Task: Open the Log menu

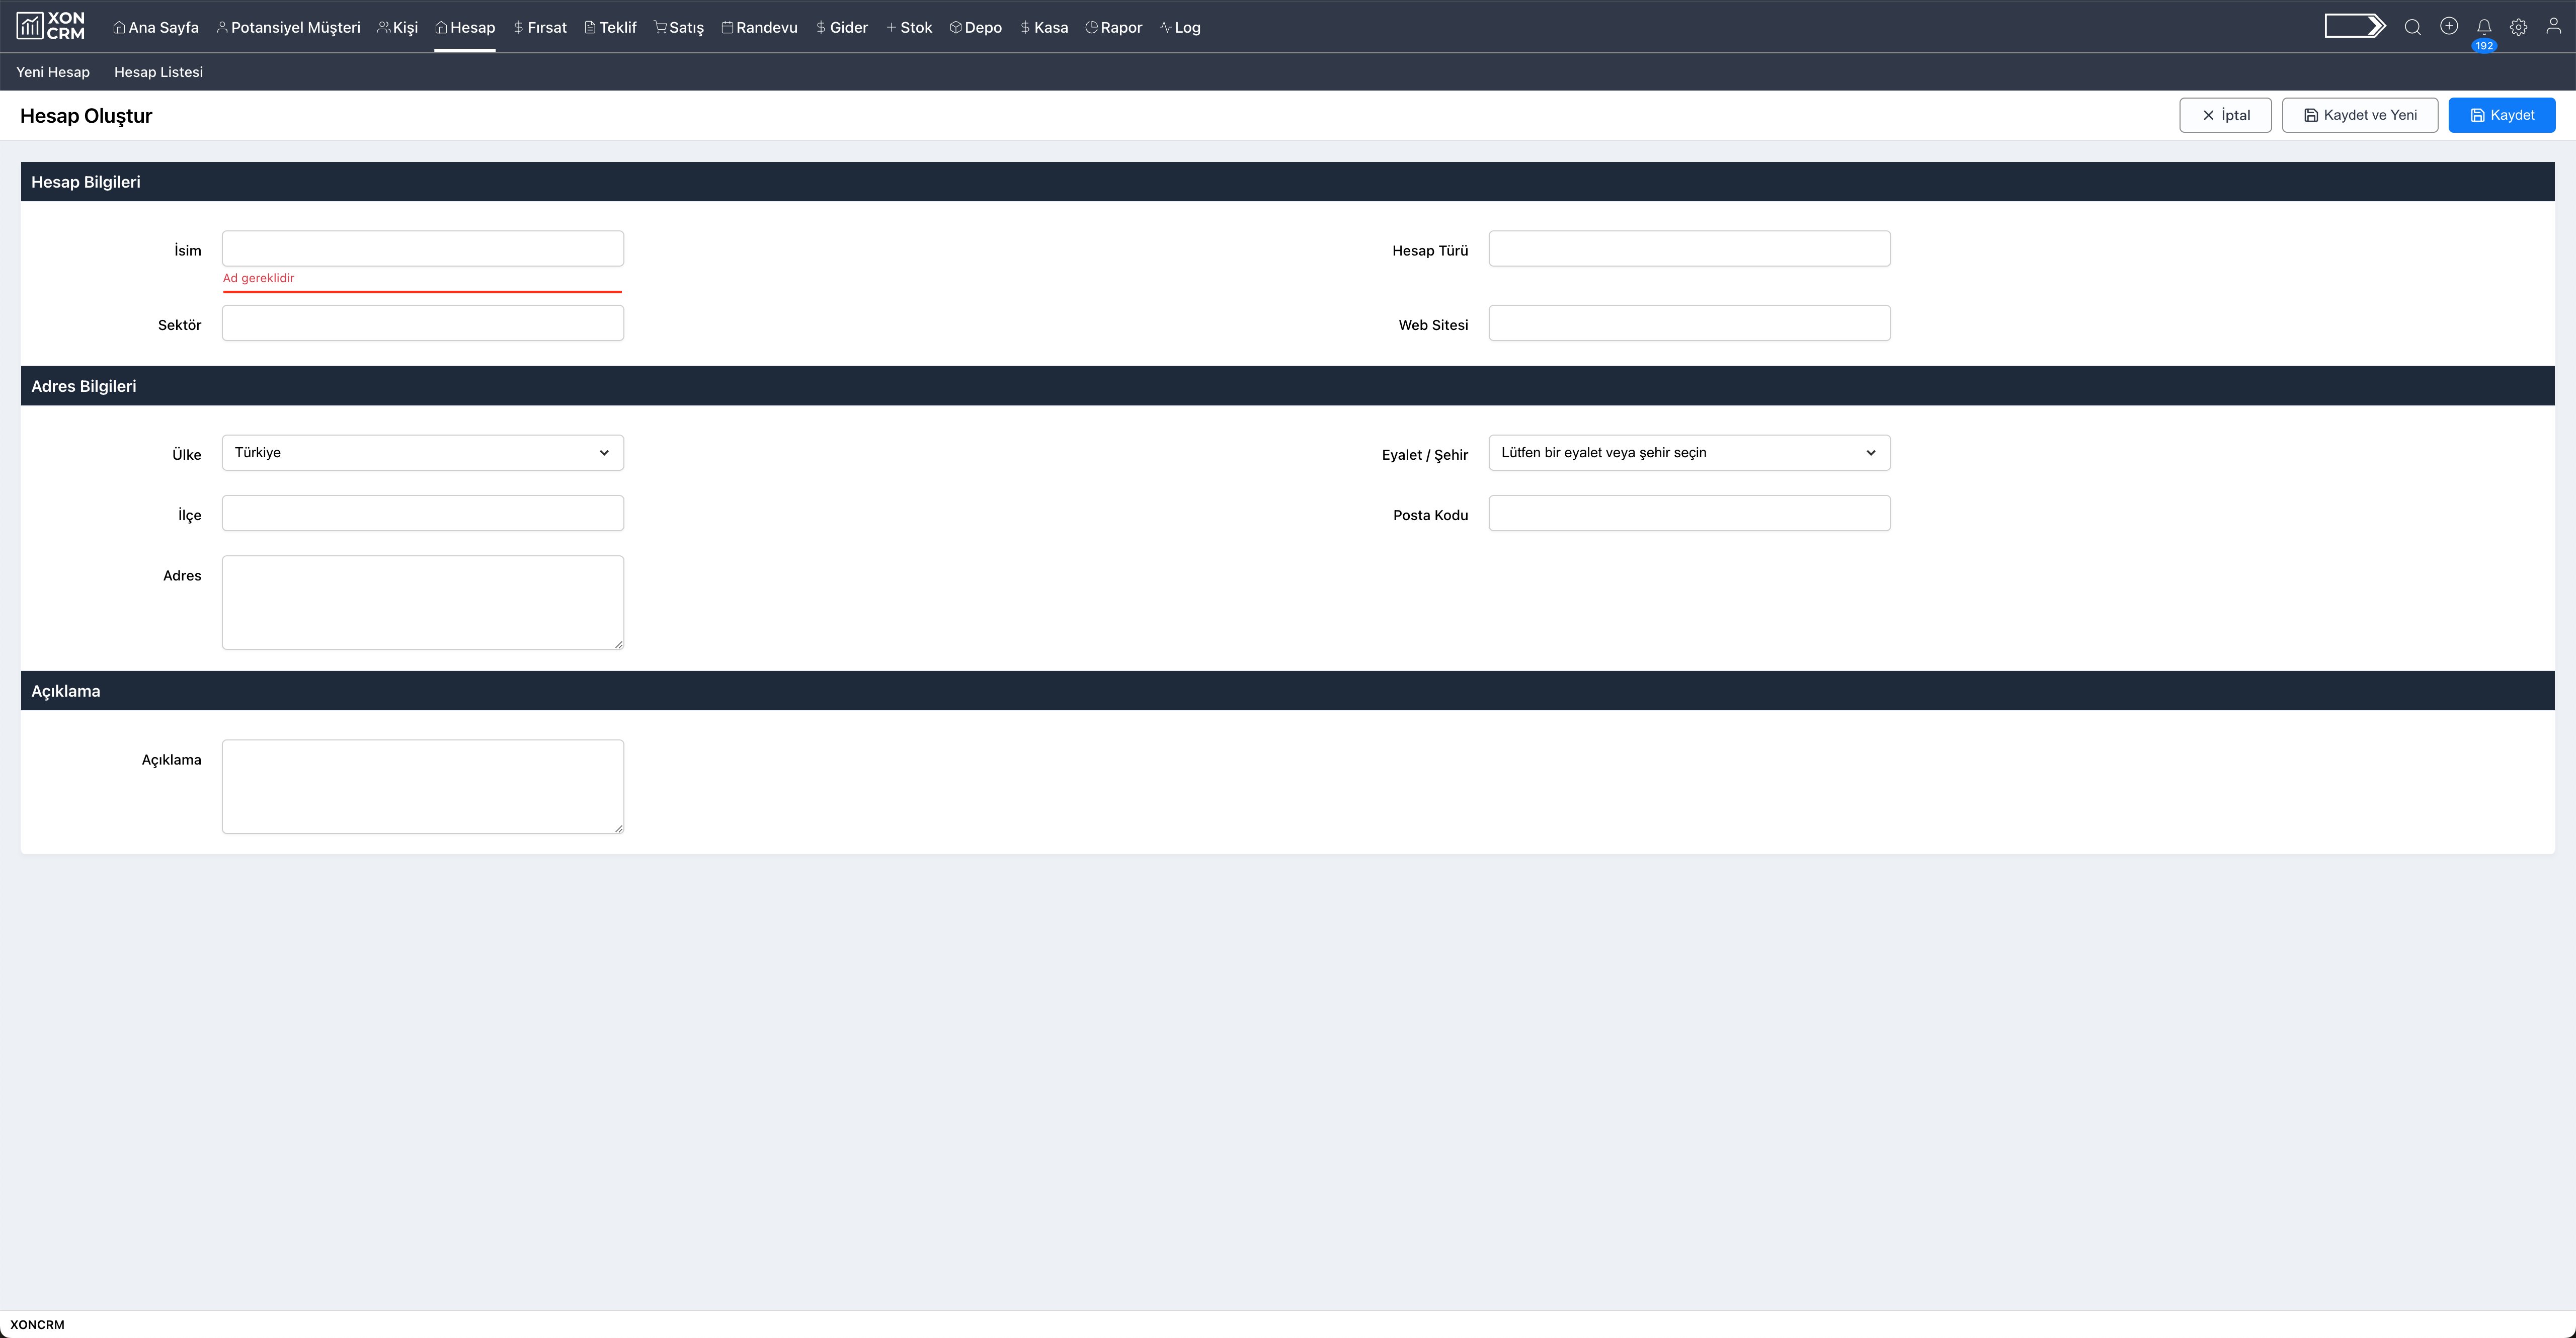Action: [x=1180, y=27]
